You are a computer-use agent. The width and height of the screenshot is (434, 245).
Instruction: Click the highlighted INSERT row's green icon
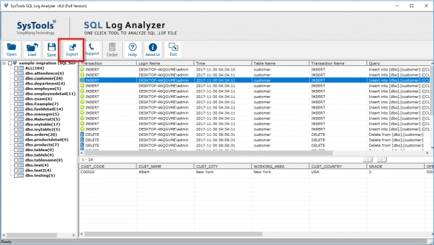82,81
